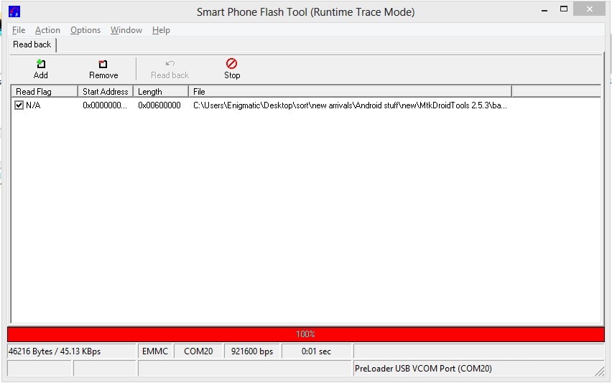
Task: Click the N/A read flag text
Action: click(33, 105)
